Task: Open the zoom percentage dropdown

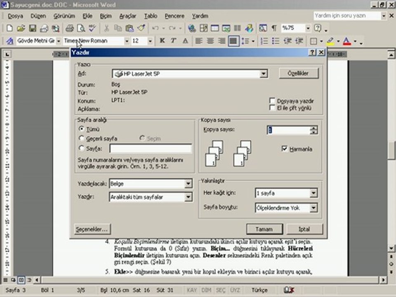Action: point(308,28)
